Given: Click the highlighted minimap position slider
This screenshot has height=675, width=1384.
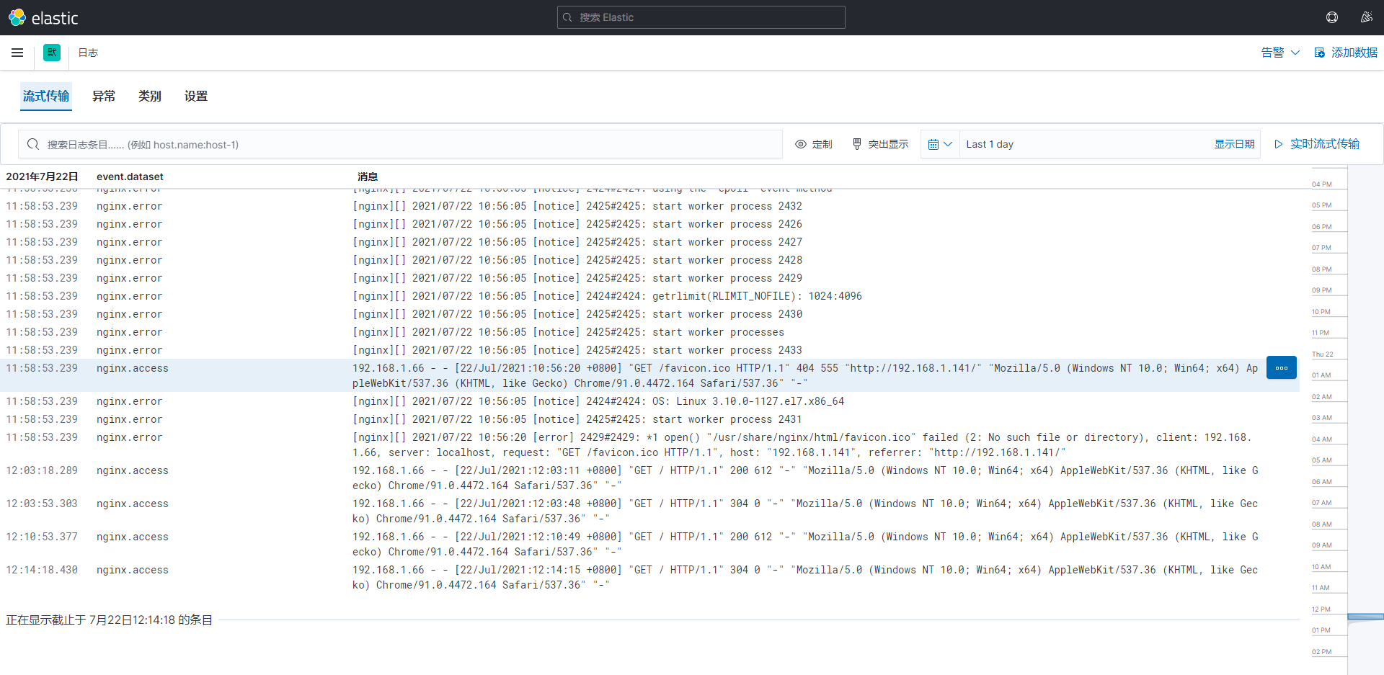Looking at the screenshot, I should [x=1365, y=617].
